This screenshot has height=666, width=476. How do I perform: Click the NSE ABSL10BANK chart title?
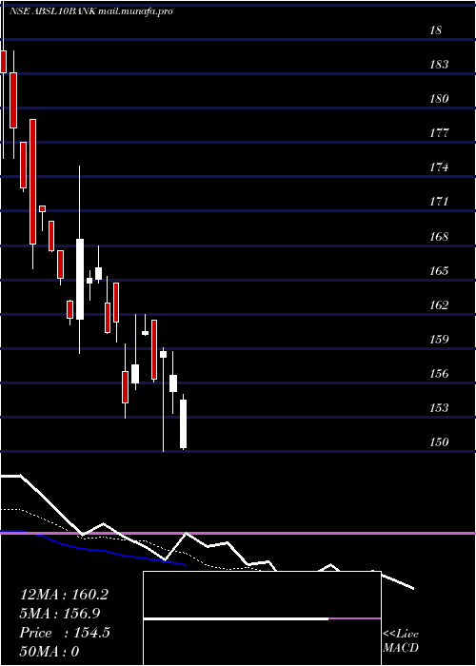point(91,11)
